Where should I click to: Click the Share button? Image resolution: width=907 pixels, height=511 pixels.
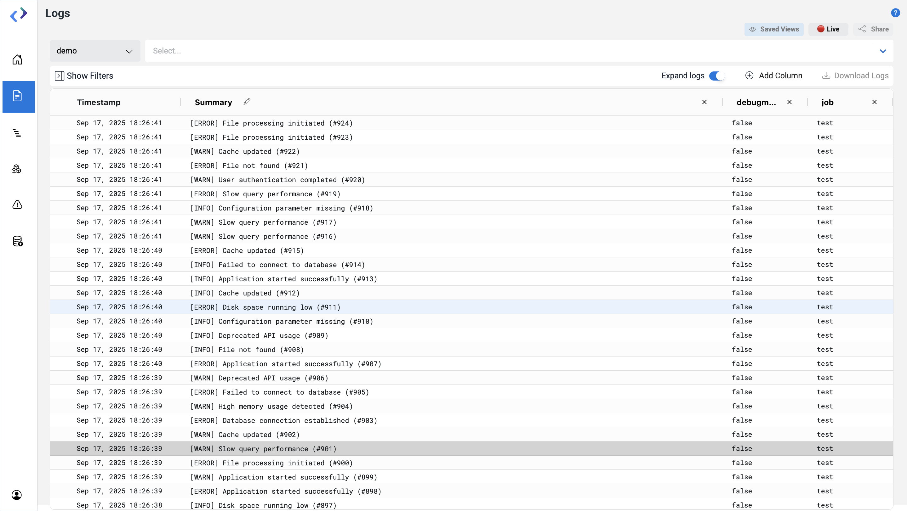(x=873, y=29)
